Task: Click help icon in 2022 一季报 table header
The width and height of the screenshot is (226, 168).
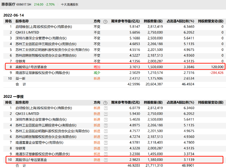Action: tap(105, 102)
